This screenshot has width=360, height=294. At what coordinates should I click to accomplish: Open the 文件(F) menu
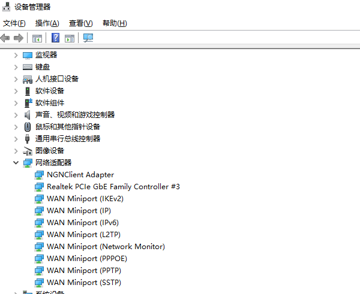pyautogui.click(x=14, y=23)
